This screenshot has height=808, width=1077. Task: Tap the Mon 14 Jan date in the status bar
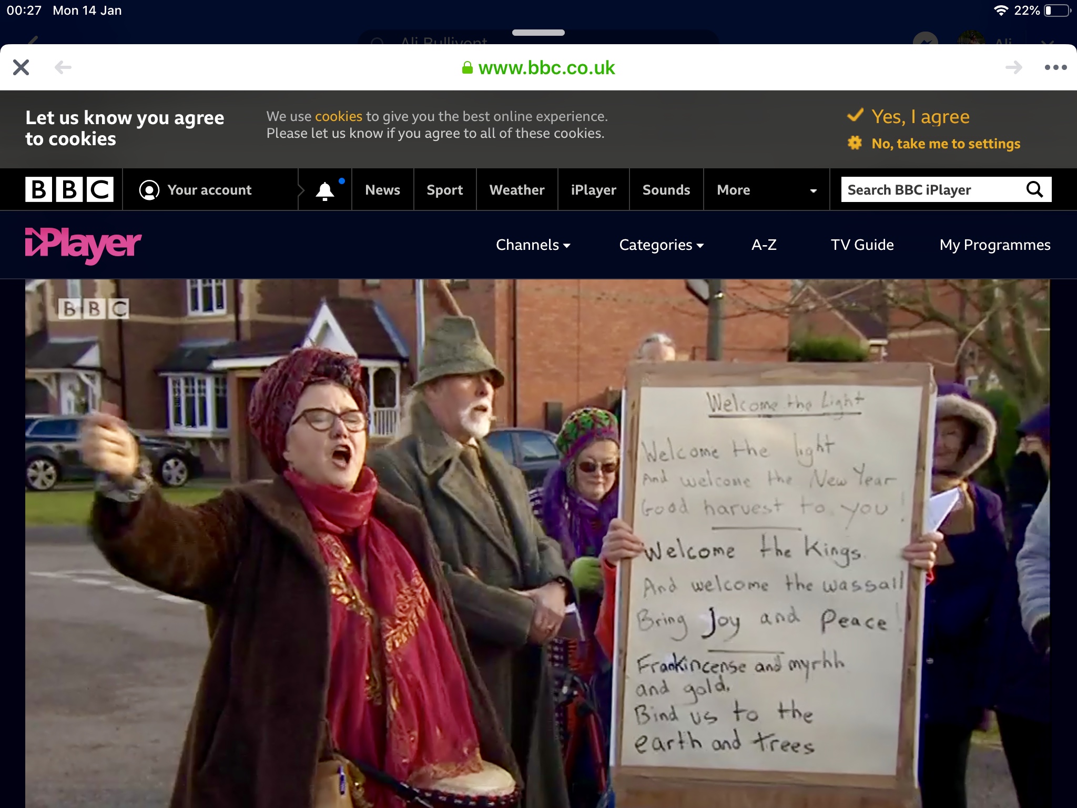87,11
